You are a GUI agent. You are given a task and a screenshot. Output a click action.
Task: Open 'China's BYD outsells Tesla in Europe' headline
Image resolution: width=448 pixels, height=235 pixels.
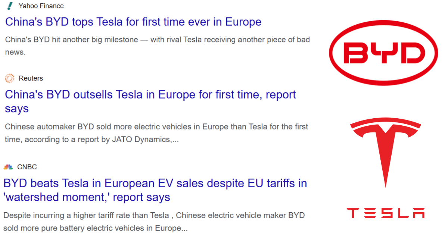pos(150,101)
